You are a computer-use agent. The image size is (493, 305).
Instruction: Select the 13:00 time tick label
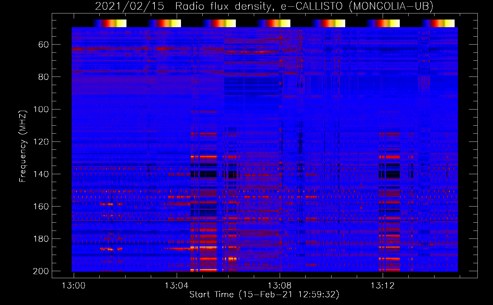[x=74, y=286]
